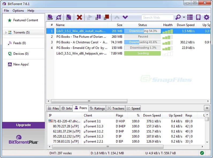Click the green Seeding progress bar
The width and height of the screenshot is (213, 158).
tap(143, 53)
